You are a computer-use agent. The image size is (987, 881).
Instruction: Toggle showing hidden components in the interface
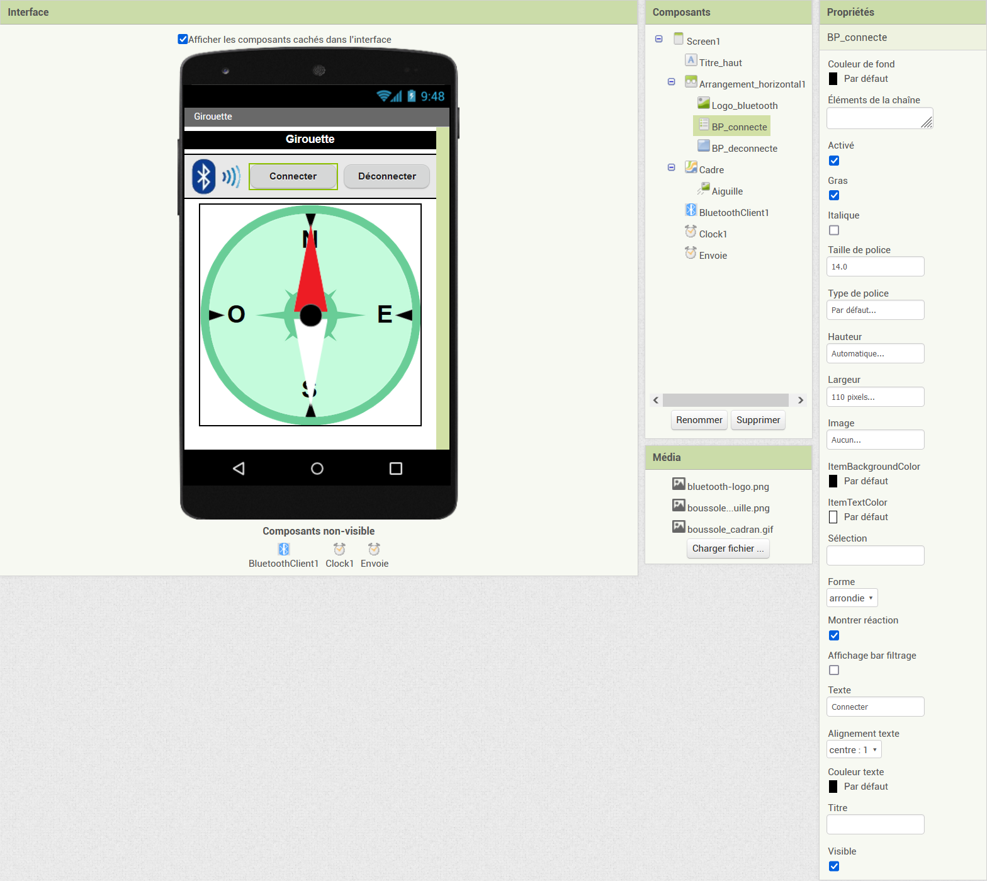click(x=183, y=39)
